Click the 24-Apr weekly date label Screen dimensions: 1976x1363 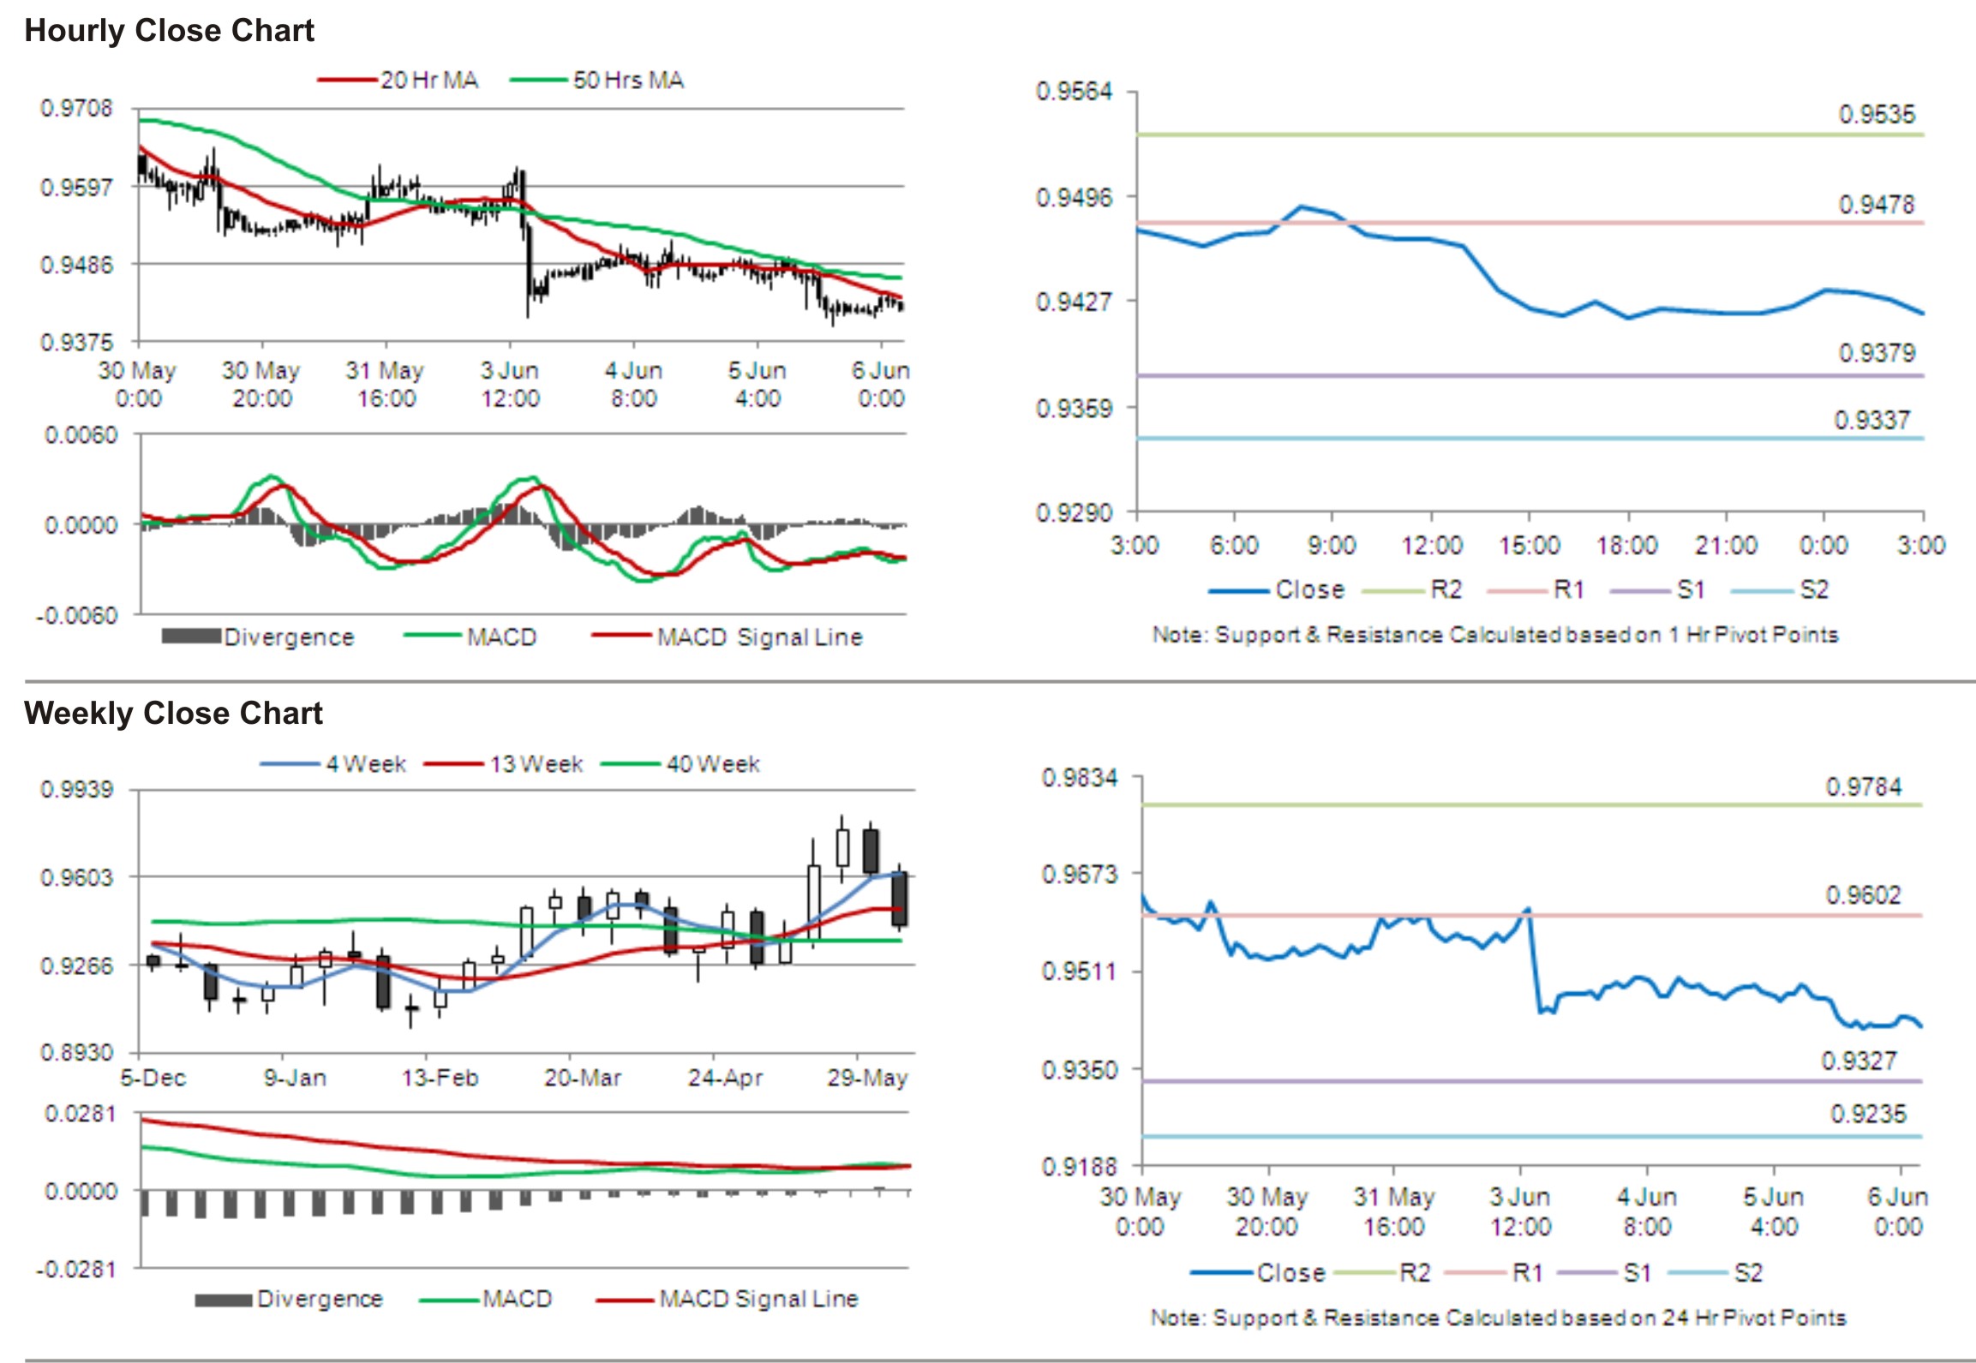[725, 1078]
